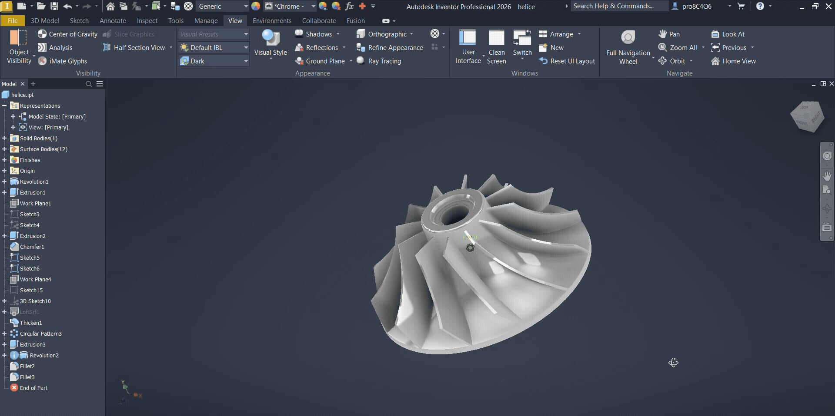Switch to the Inspect tab
The height and width of the screenshot is (416, 835).
point(147,20)
